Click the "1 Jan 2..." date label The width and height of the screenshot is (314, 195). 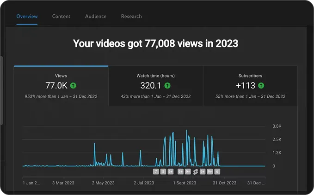tap(31, 183)
